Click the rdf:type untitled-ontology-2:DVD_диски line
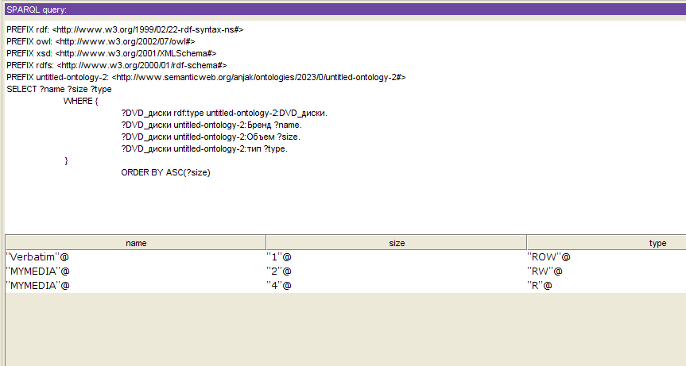This screenshot has height=366, width=686. coord(224,113)
